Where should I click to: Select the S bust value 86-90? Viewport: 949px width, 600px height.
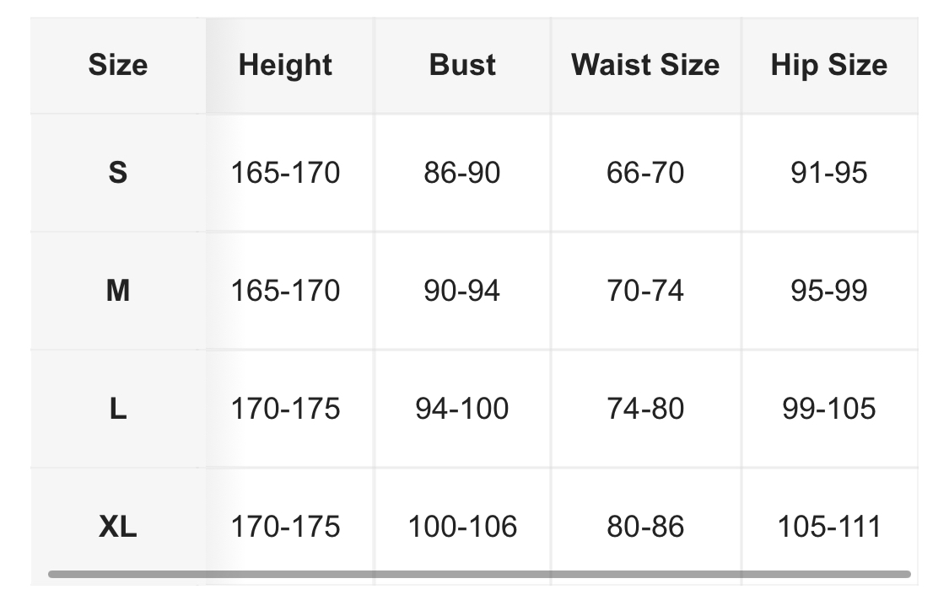point(462,173)
